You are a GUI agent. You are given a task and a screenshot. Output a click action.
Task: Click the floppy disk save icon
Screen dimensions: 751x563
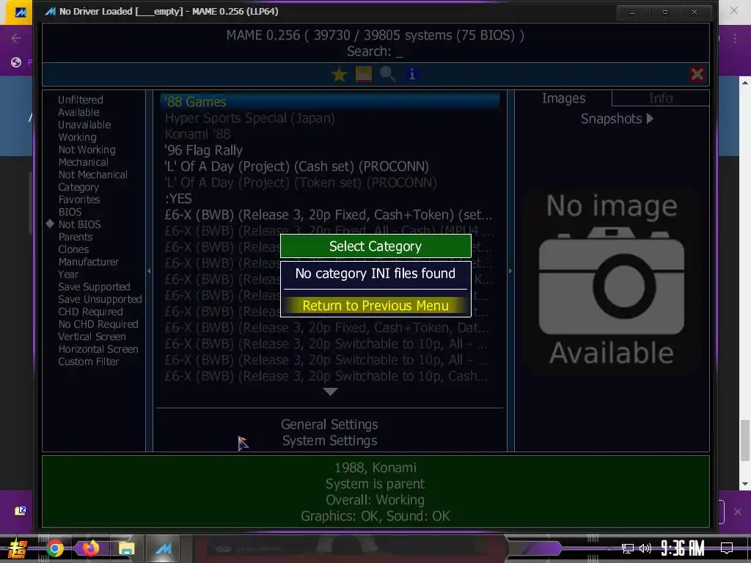364,74
